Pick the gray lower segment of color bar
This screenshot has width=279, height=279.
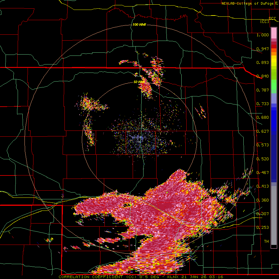274,215
